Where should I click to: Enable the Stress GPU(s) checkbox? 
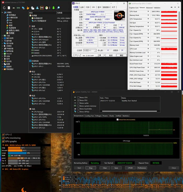point(78,112)
